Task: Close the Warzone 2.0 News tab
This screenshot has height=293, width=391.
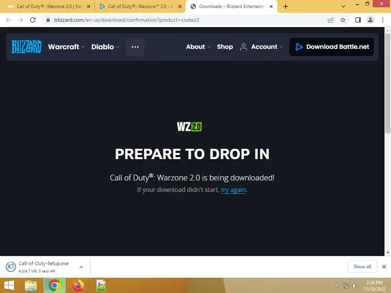Action: pos(89,6)
